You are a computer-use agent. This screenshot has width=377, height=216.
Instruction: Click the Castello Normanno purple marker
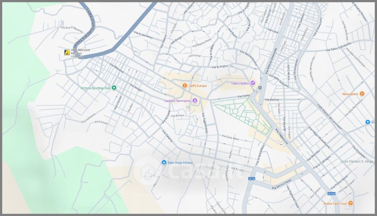tap(195, 101)
